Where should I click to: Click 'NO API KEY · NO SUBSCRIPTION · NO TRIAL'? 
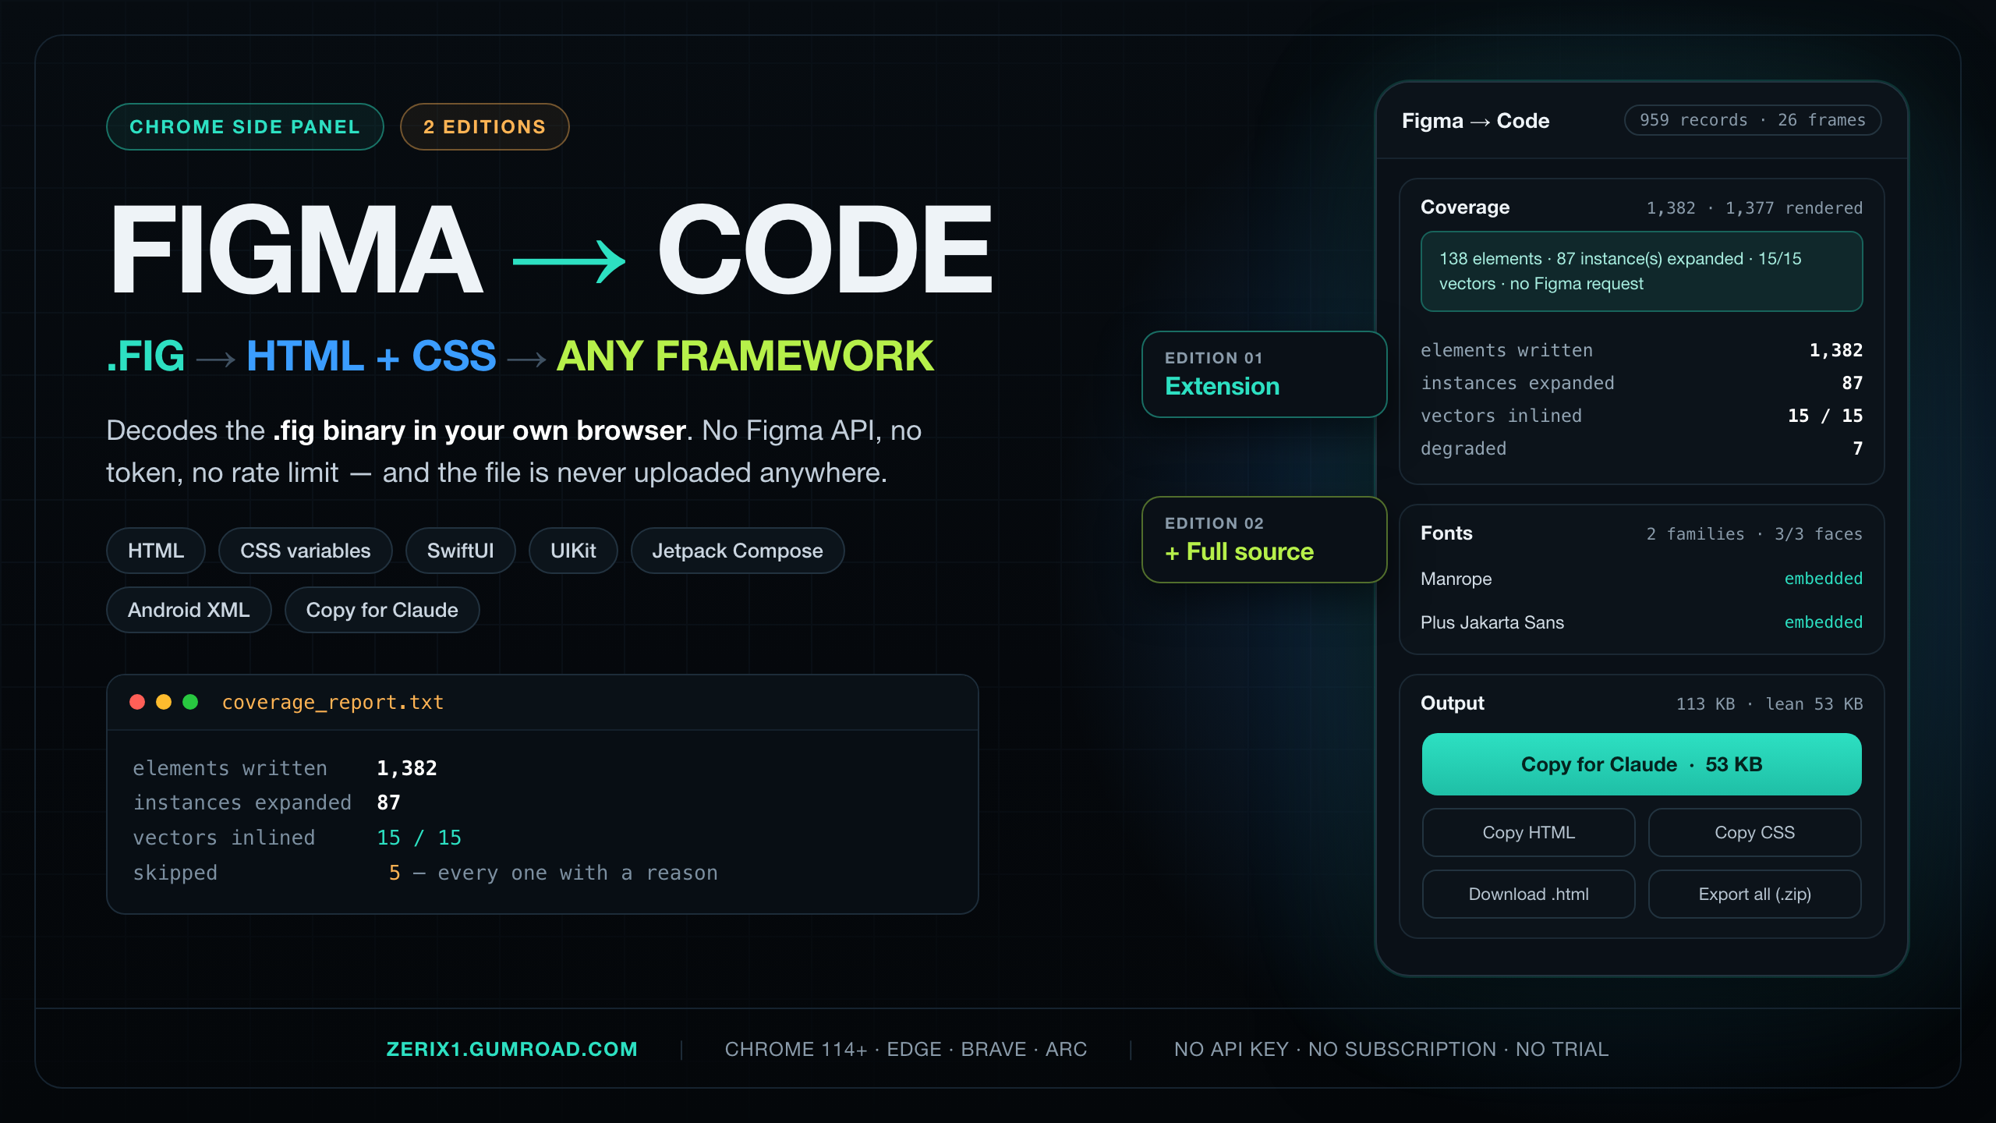1392,1049
